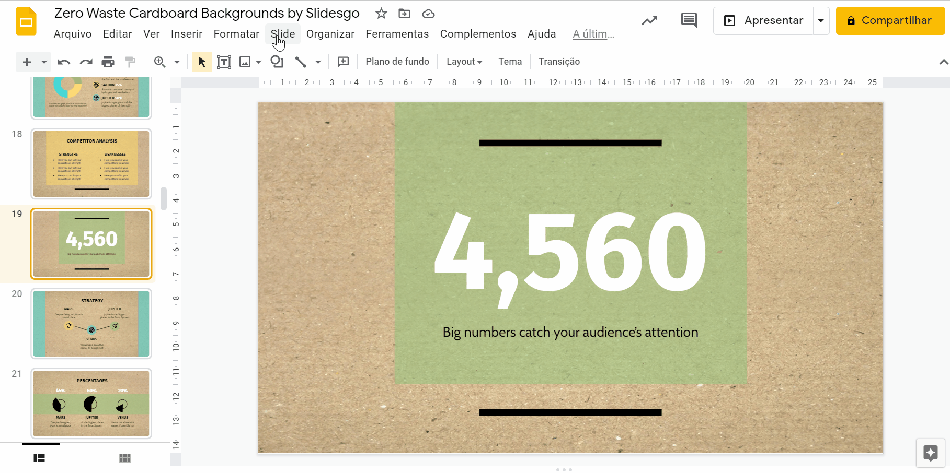Select the bottom black line on slide
The image size is (950, 473).
click(570, 412)
